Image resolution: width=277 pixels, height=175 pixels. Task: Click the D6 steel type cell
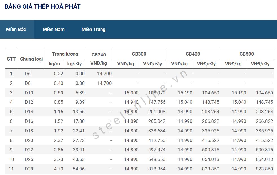pos(28,74)
